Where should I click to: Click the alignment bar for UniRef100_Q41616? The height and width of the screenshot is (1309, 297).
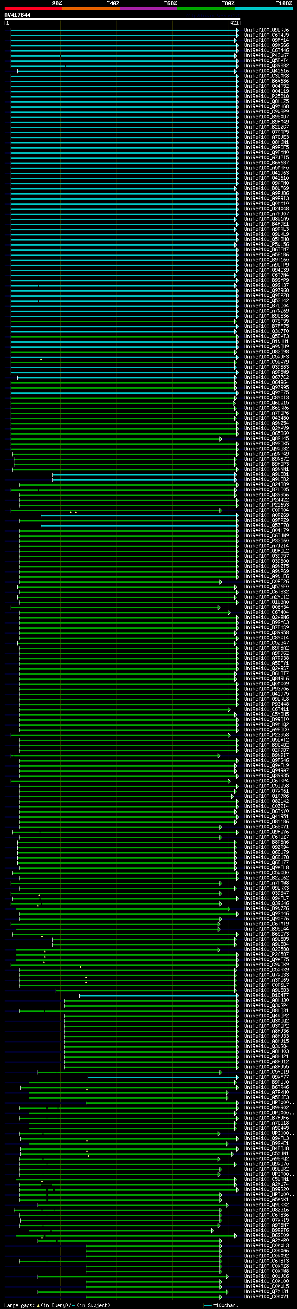(x=127, y=71)
